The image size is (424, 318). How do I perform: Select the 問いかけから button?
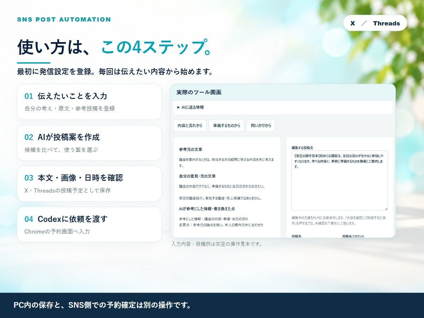pos(261,125)
